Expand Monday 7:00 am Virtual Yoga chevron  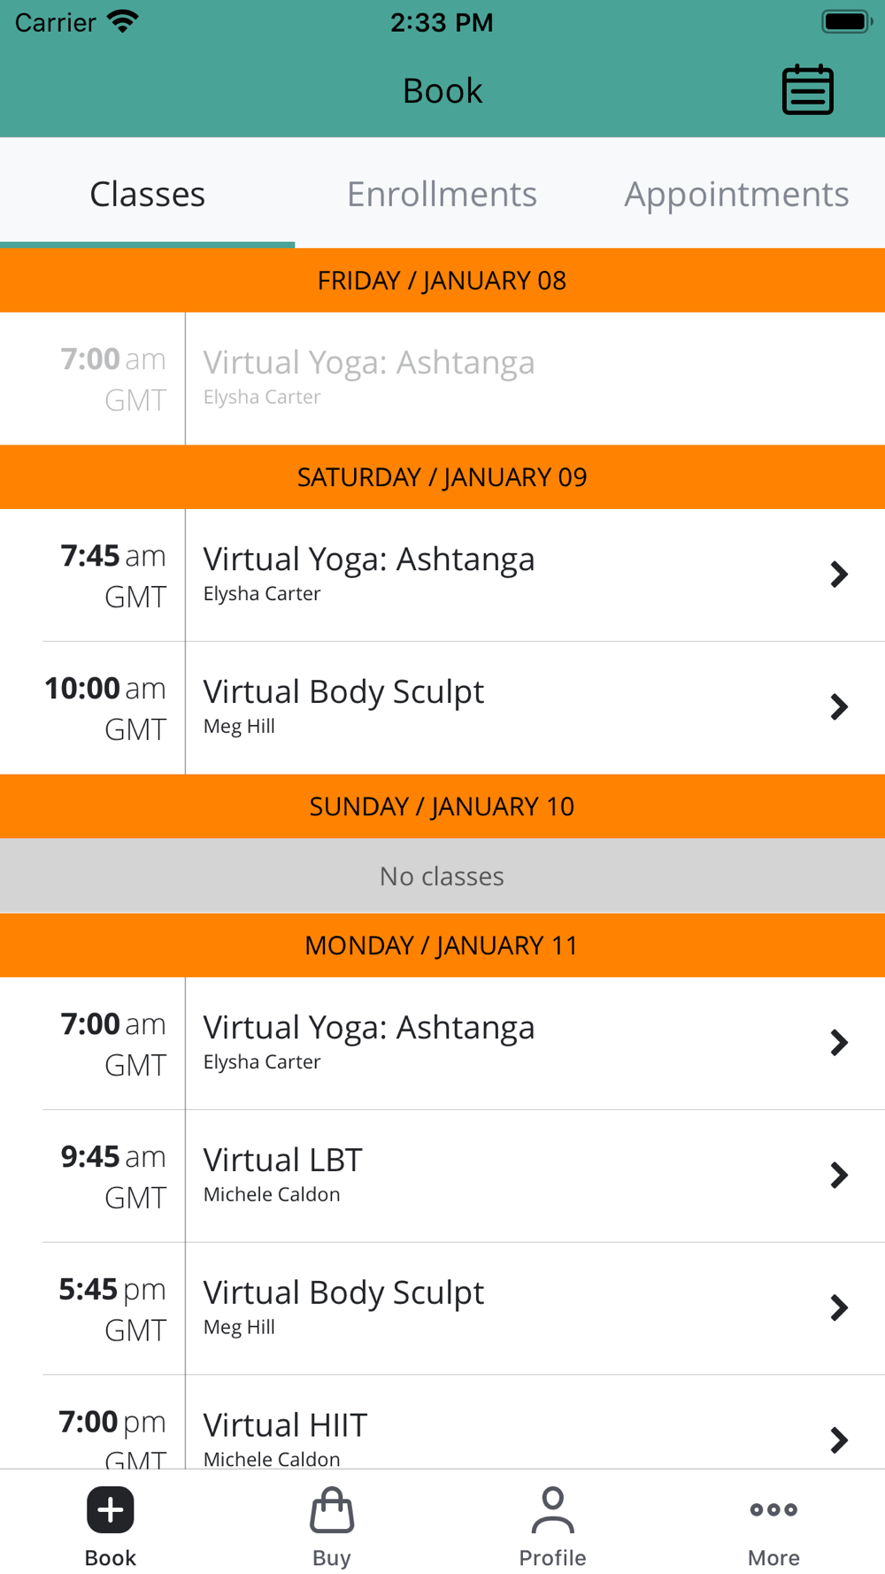pyautogui.click(x=839, y=1043)
